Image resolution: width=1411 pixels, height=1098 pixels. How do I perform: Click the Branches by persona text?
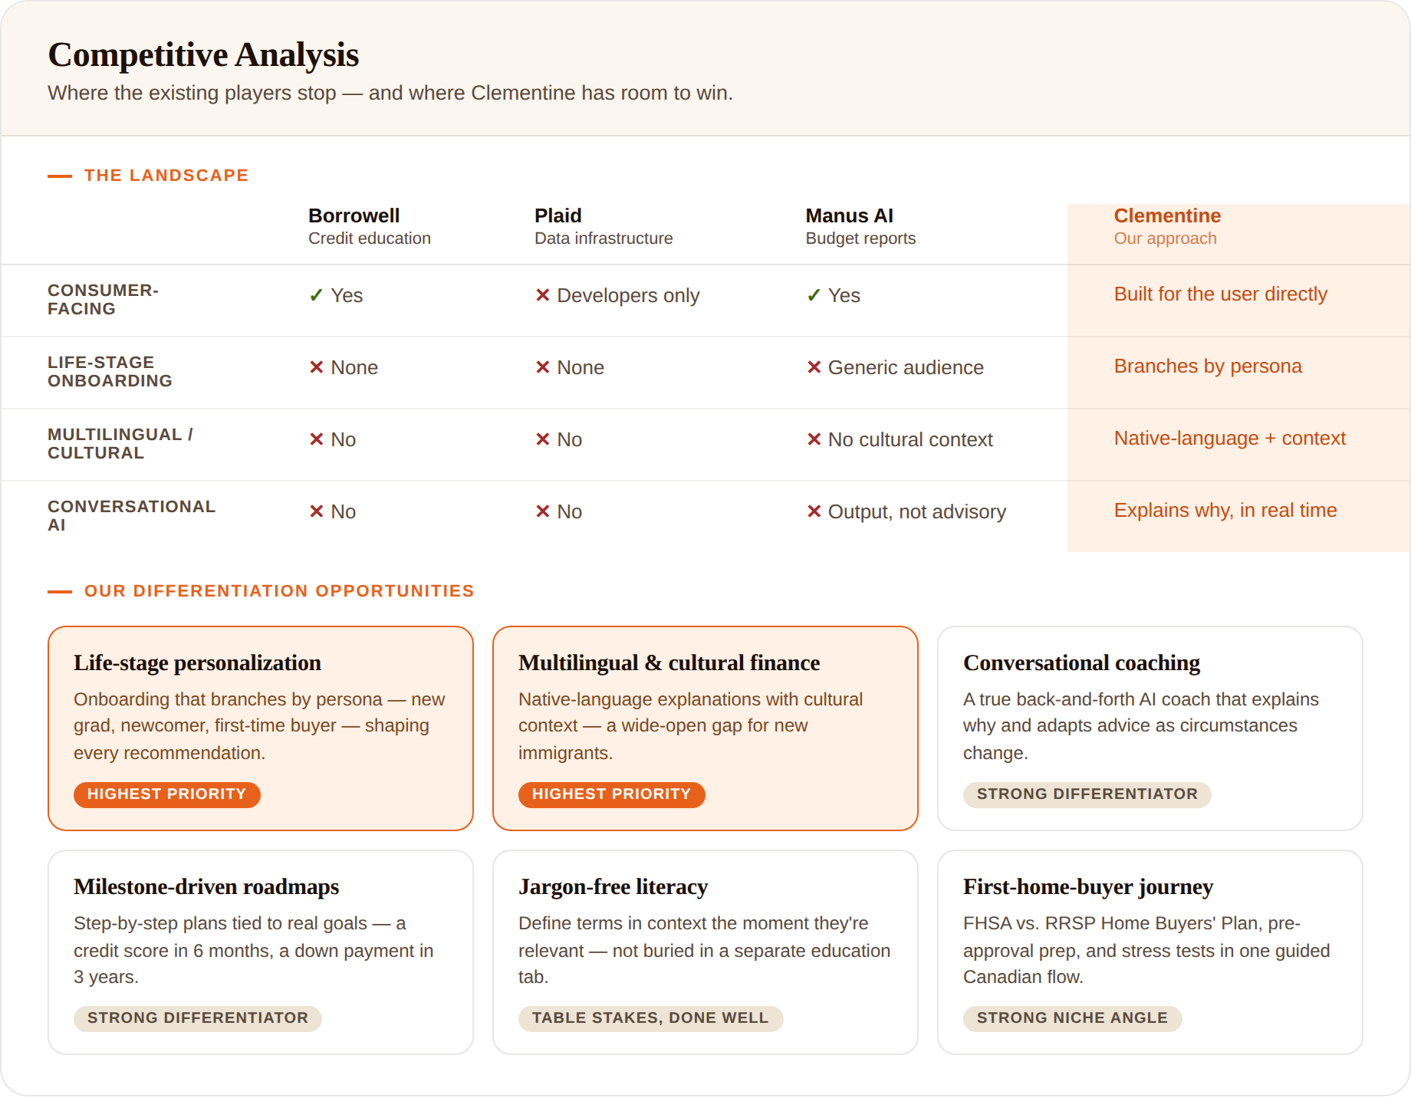tap(1208, 366)
